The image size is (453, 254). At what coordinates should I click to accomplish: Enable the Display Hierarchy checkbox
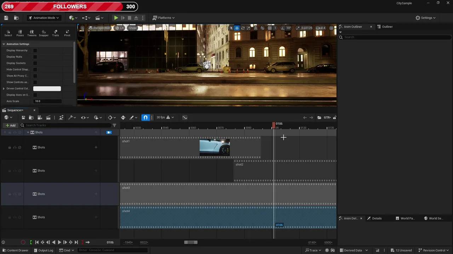click(35, 50)
